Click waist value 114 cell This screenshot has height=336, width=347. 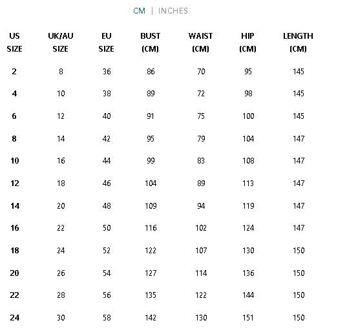coord(201,273)
